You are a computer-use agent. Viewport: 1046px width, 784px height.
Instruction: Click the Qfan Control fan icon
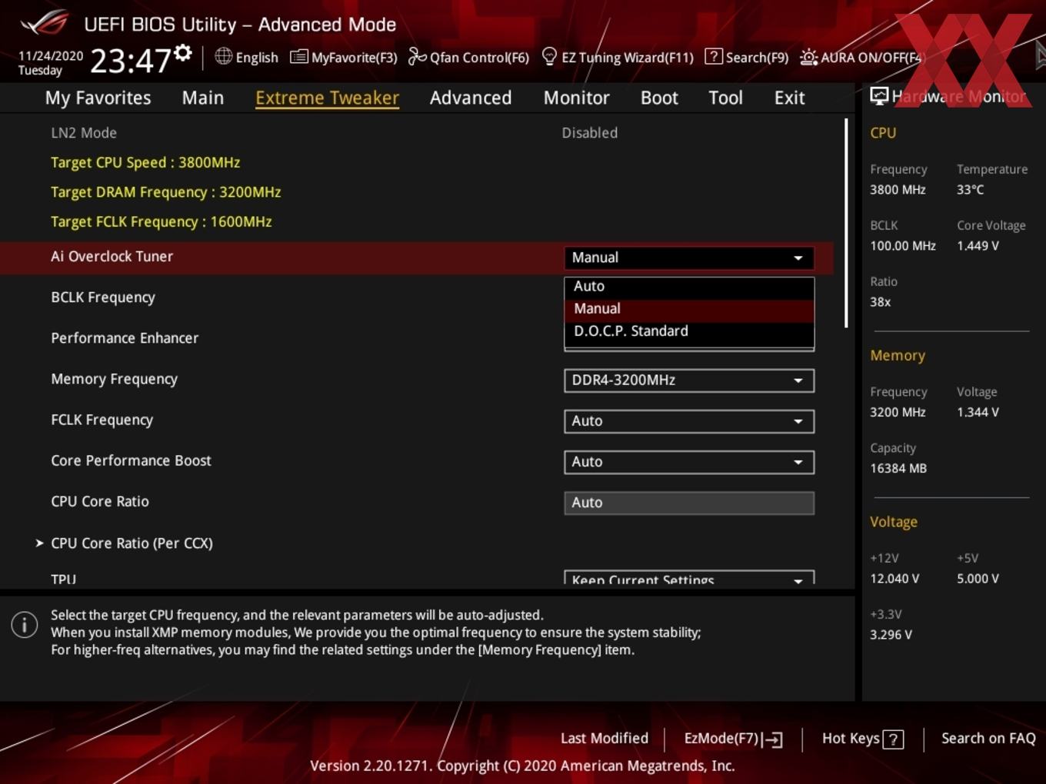417,56
